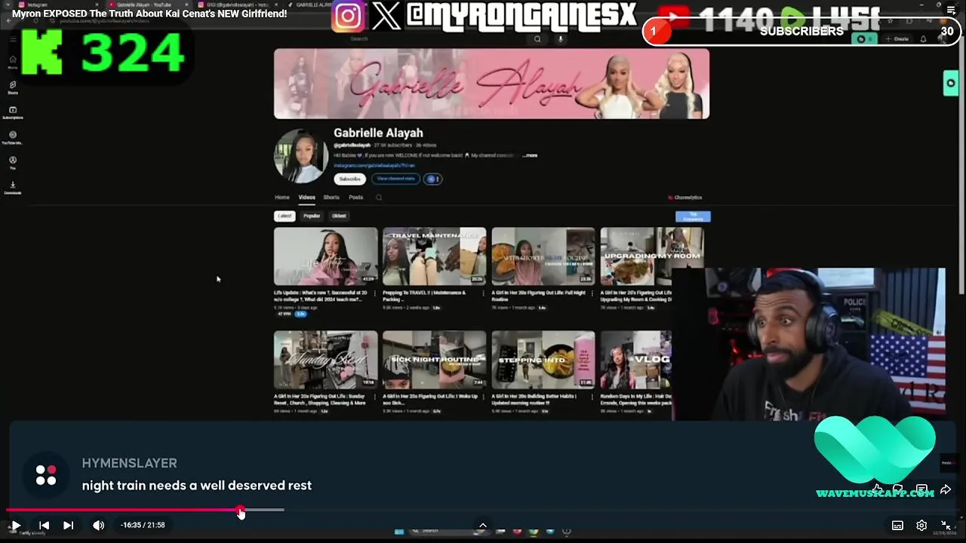The image size is (966, 543).
Task: Click the View channel stats button
Action: tap(395, 179)
